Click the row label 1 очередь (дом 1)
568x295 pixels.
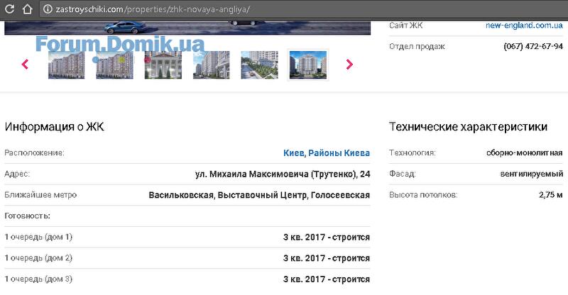point(38,237)
